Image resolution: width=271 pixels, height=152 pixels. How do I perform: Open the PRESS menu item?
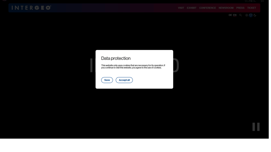[x=240, y=8]
